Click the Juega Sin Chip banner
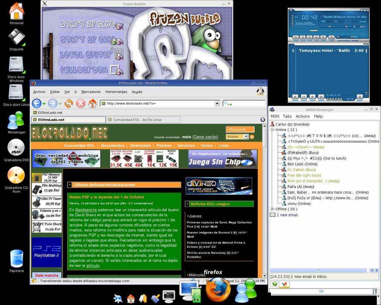 tap(222, 159)
